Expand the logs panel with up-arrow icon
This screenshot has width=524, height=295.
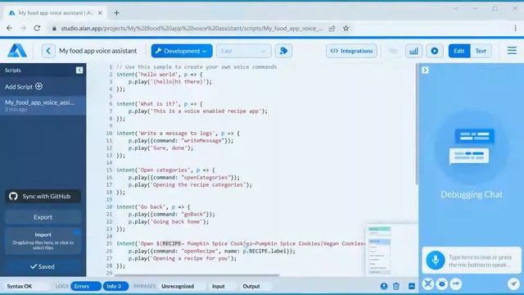click(x=412, y=286)
